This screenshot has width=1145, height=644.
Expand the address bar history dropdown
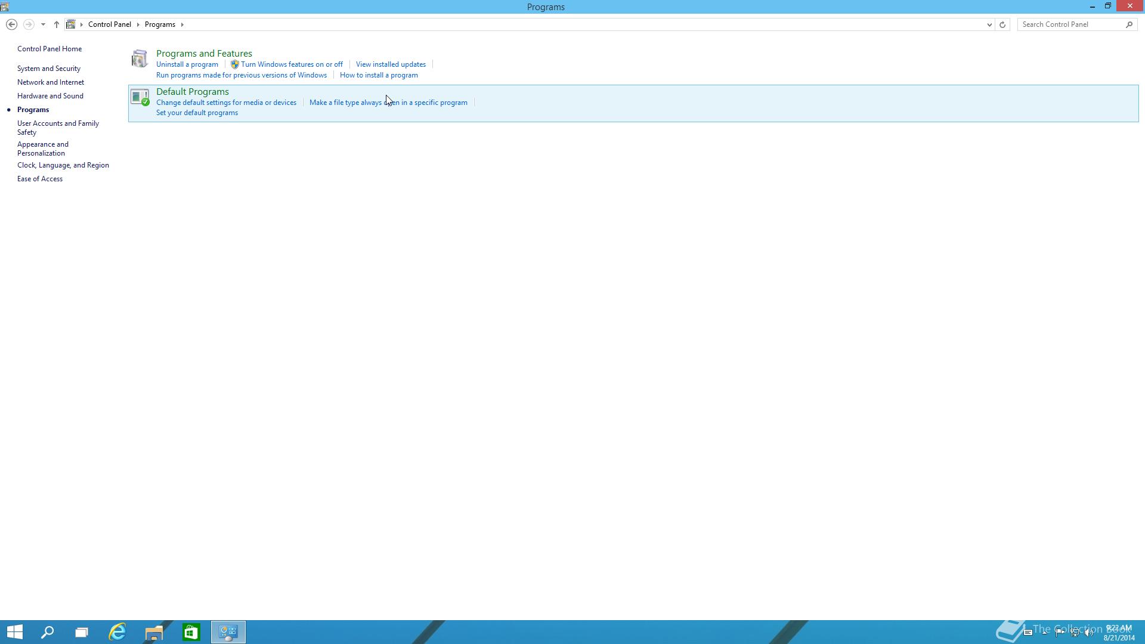tap(989, 24)
